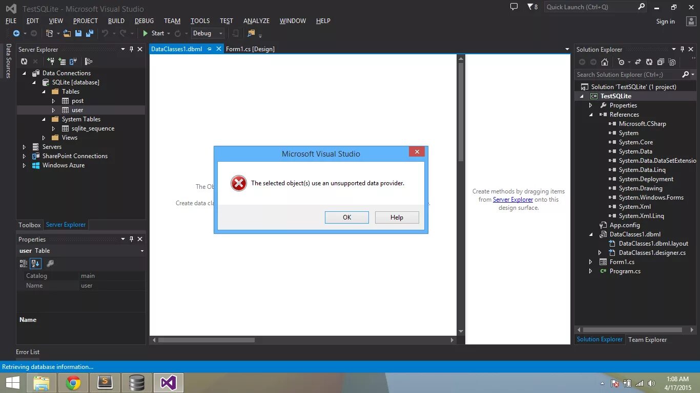Image resolution: width=700 pixels, height=393 pixels.
Task: Click Connect to SharePoint icon in Server Explorer
Action: click(x=73, y=61)
